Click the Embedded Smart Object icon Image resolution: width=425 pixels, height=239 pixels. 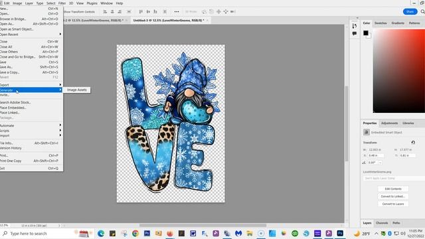point(366,132)
